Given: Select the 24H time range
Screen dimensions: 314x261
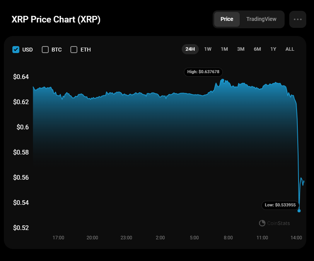Looking at the screenshot, I should pyautogui.click(x=190, y=49).
